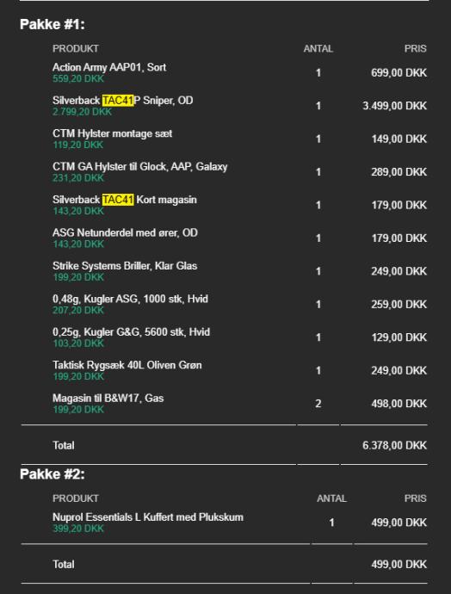Click the green 559,20 DKK discounted price

[78, 79]
